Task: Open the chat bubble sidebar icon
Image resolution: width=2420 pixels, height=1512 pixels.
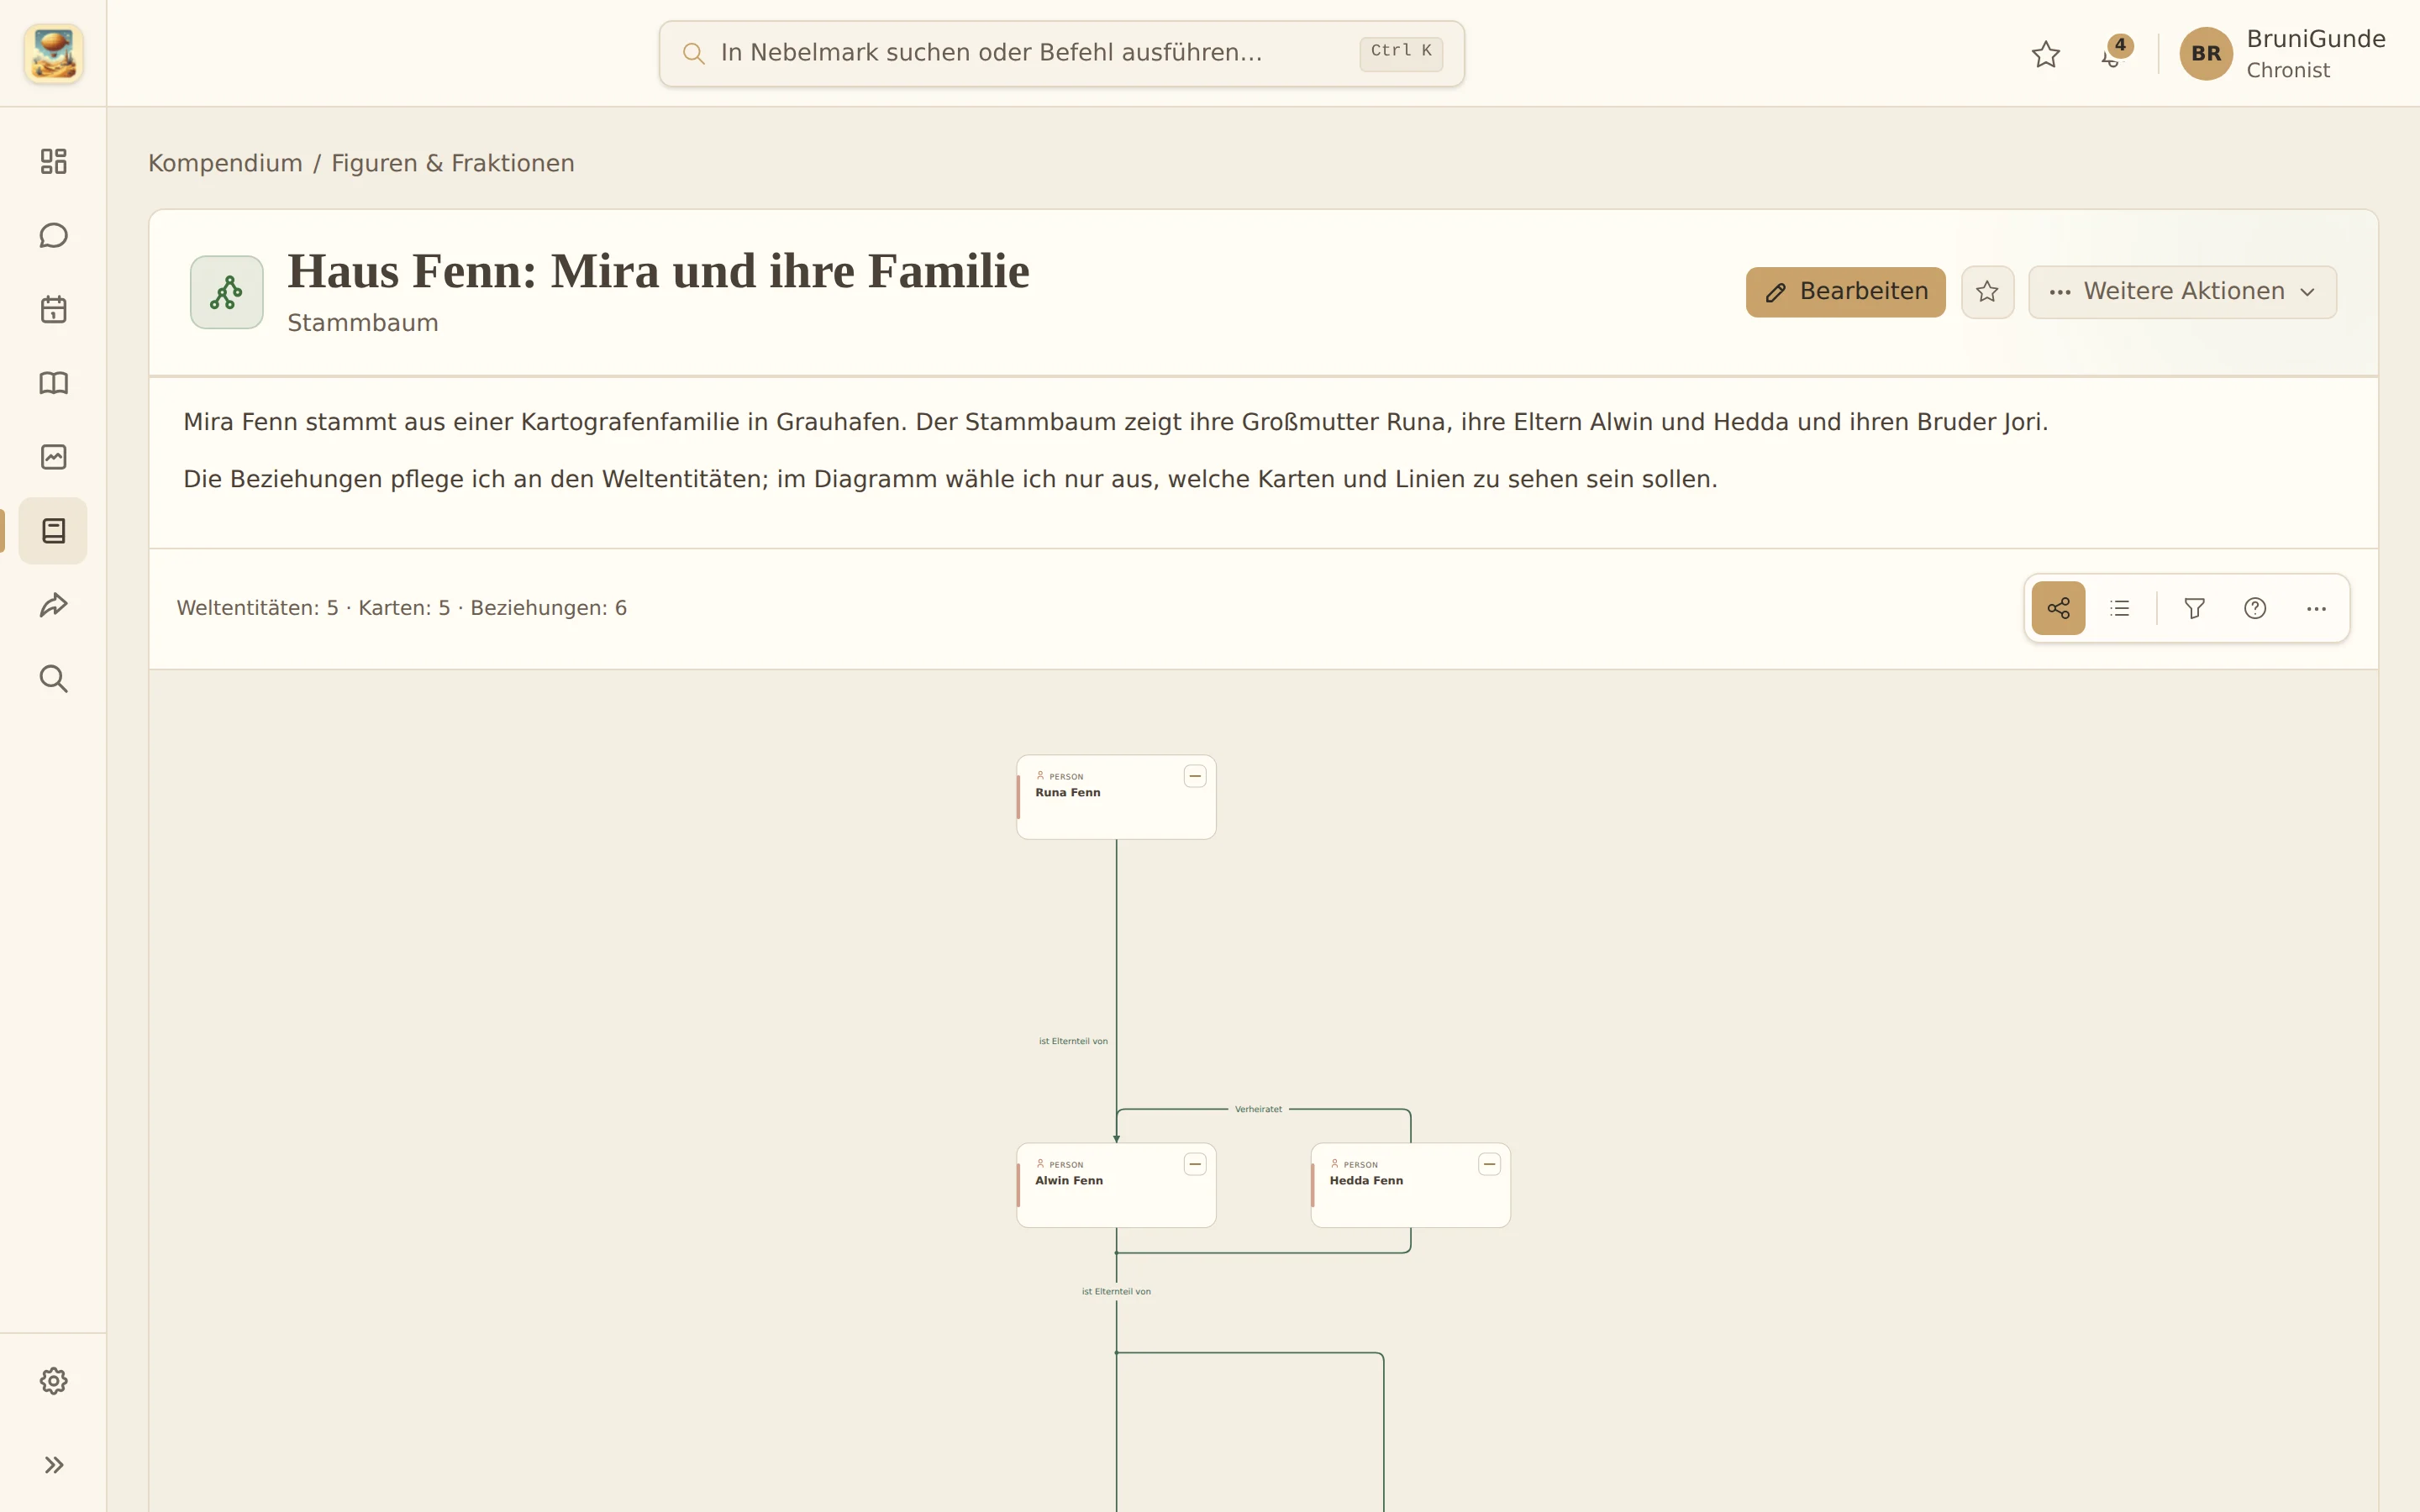Action: [53, 235]
